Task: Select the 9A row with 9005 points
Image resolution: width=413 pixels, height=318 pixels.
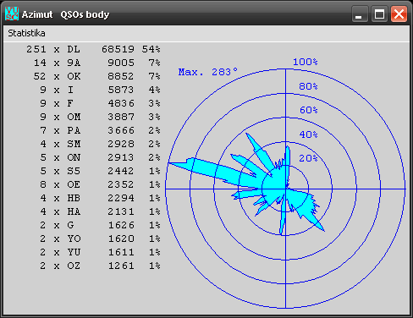Action: [x=97, y=63]
